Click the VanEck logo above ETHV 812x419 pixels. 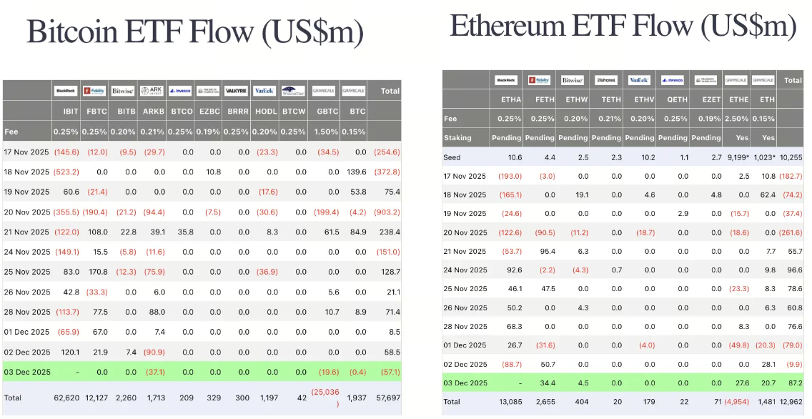(639, 80)
